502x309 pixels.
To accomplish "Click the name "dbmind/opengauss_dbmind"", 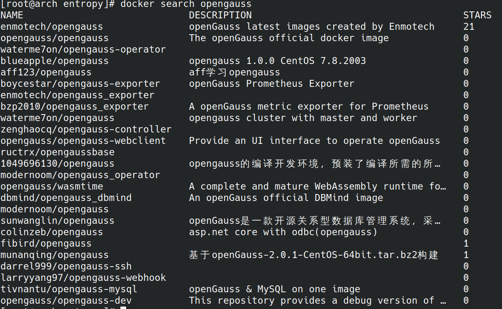I will pos(66,198).
